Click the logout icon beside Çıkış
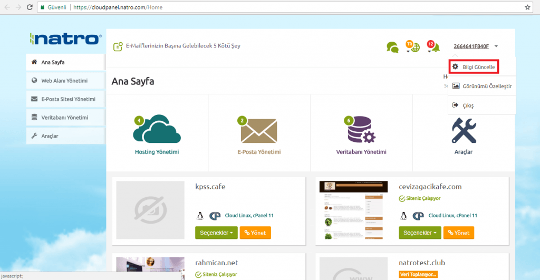This screenshot has width=540, height=280. [455, 105]
